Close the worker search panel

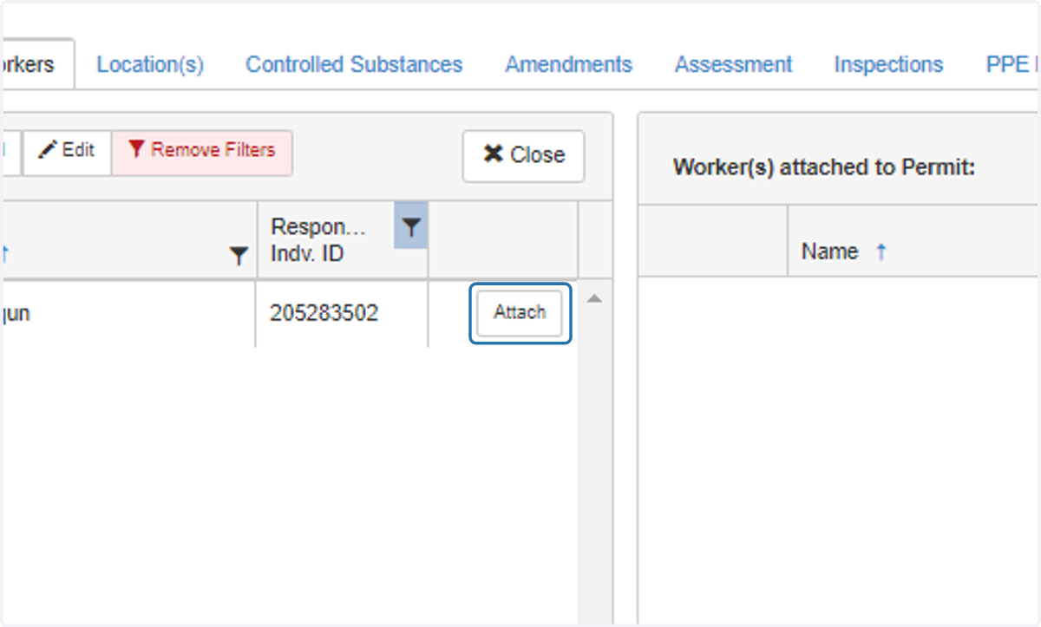523,155
